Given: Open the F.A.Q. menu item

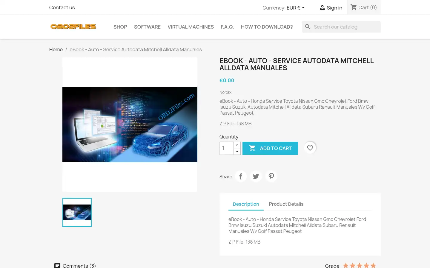Looking at the screenshot, I should tap(227, 27).
